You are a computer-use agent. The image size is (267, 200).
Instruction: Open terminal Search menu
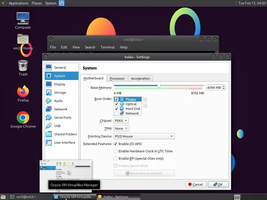click(x=90, y=47)
